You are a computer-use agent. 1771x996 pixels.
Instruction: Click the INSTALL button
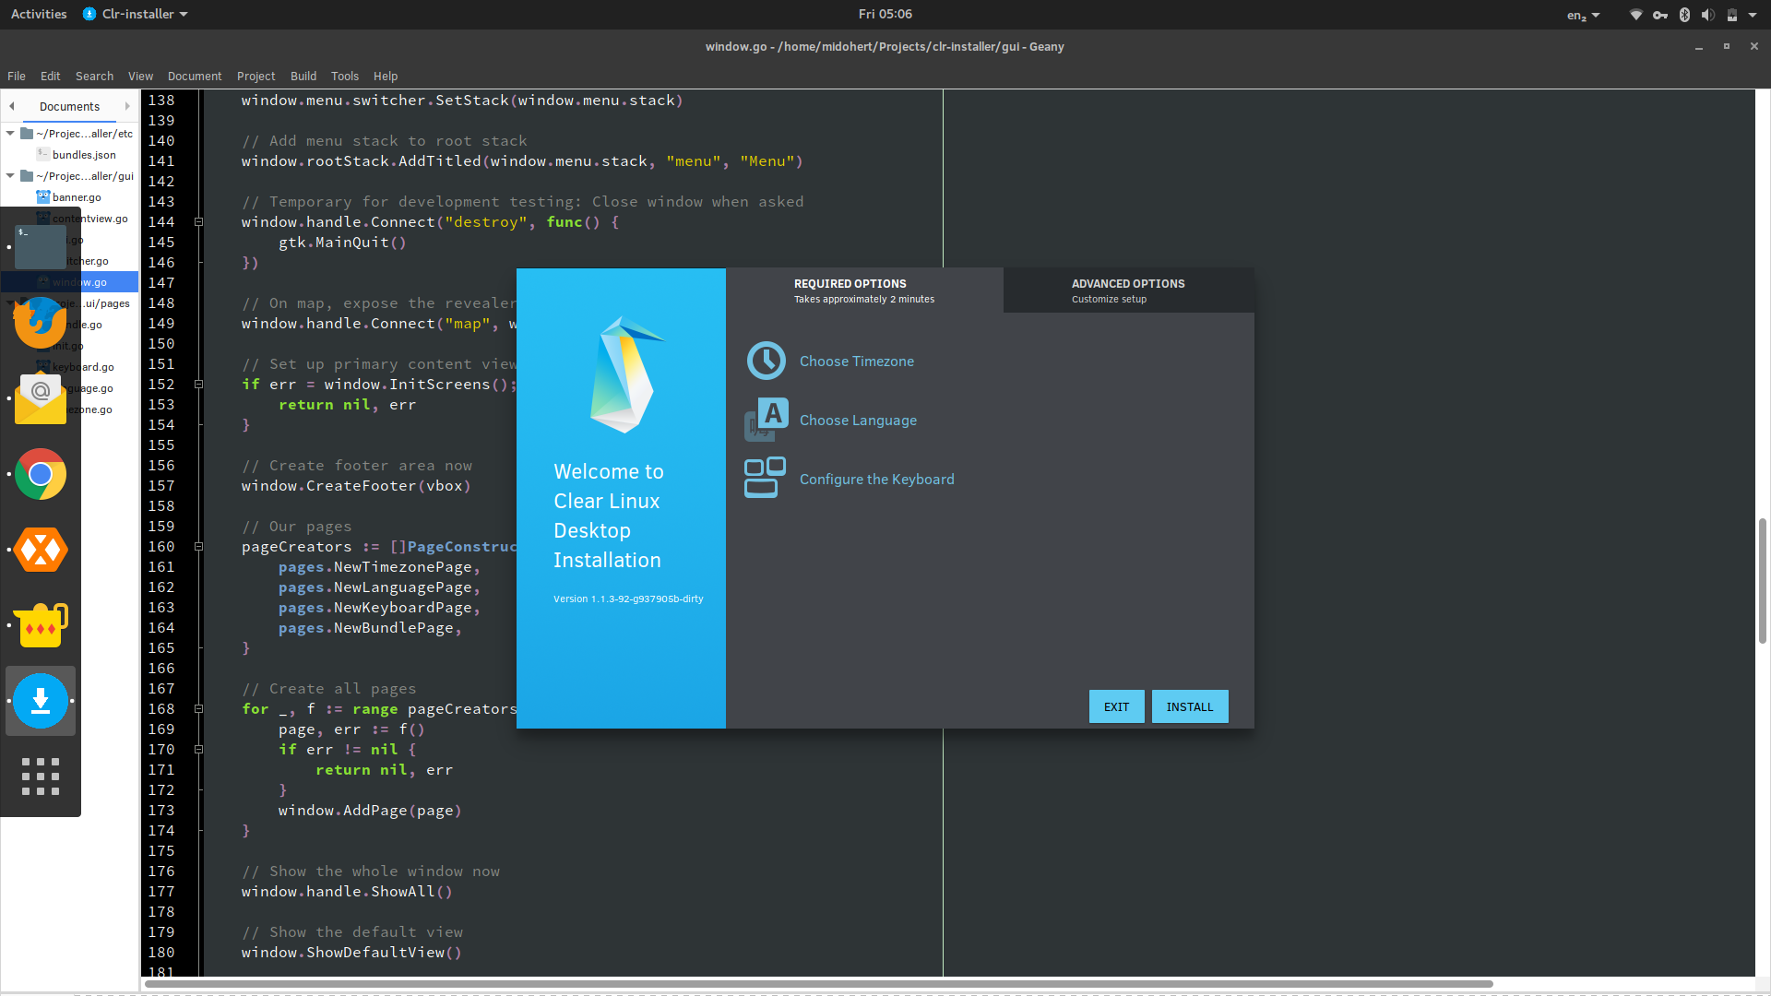[1190, 706]
